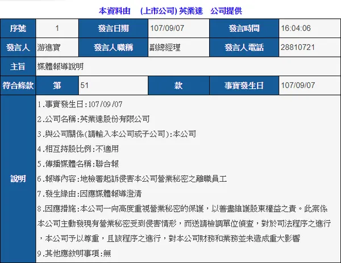
Task: Click the 事實發生日 table value 107/09/07
Action: 298,85
